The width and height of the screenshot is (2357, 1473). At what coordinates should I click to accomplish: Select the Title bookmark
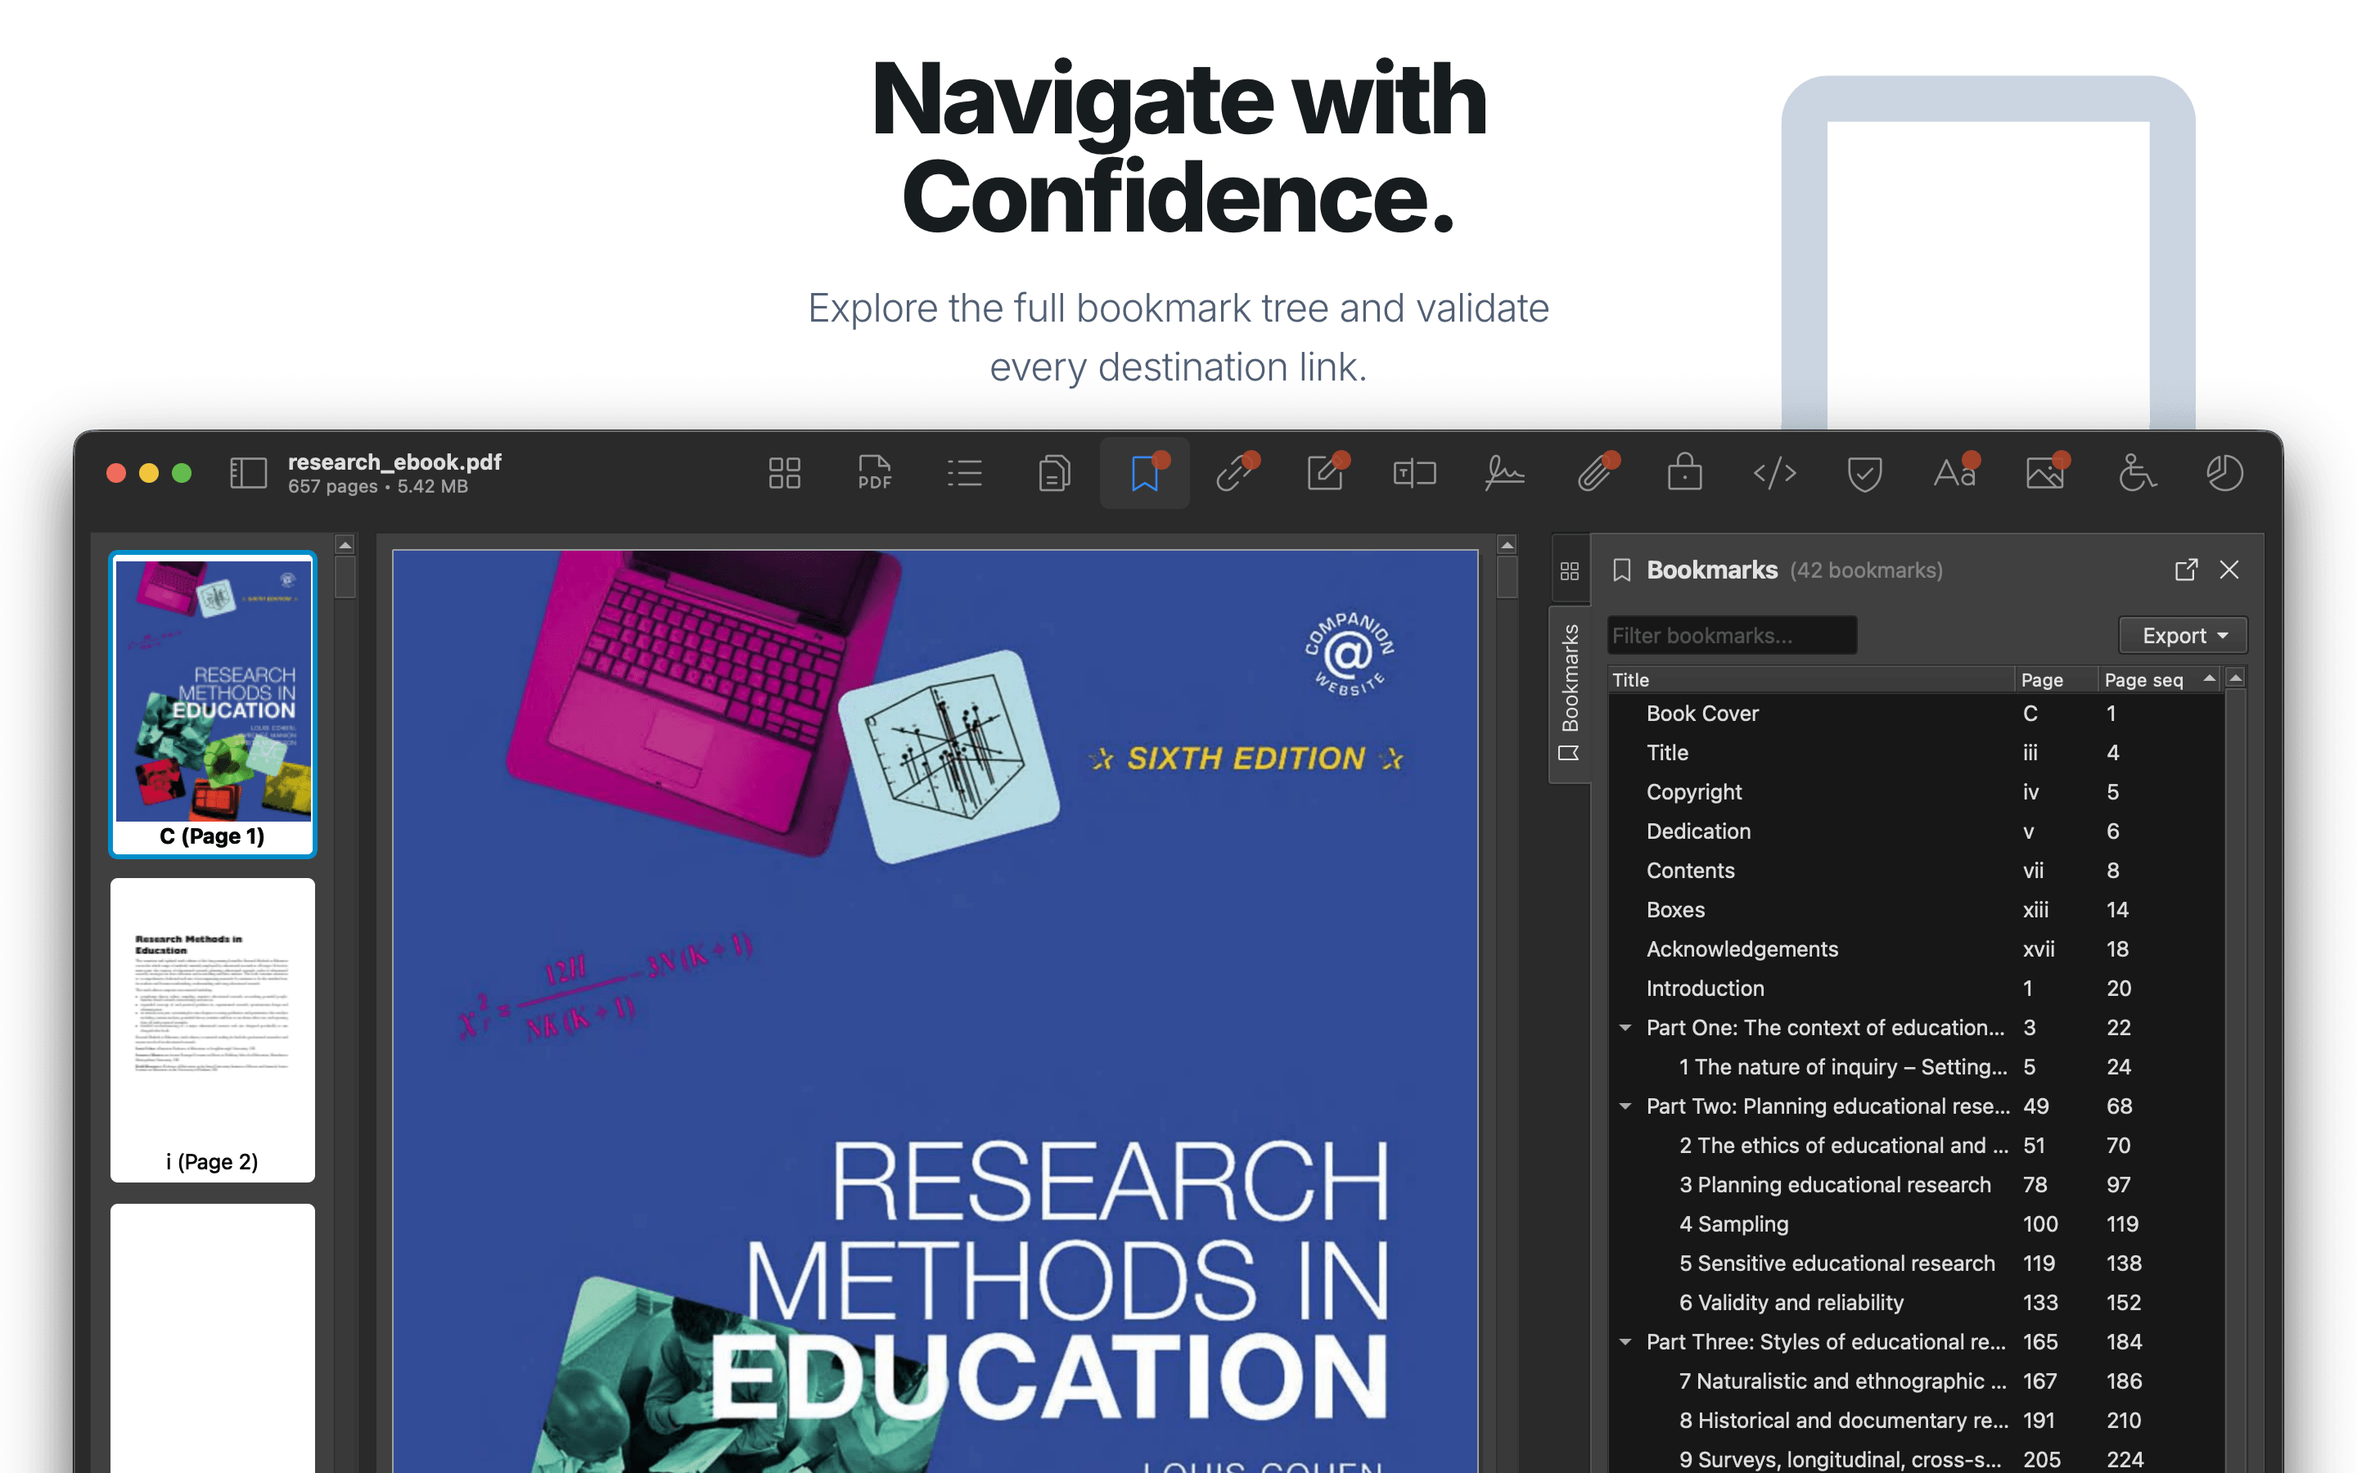pos(1915,753)
